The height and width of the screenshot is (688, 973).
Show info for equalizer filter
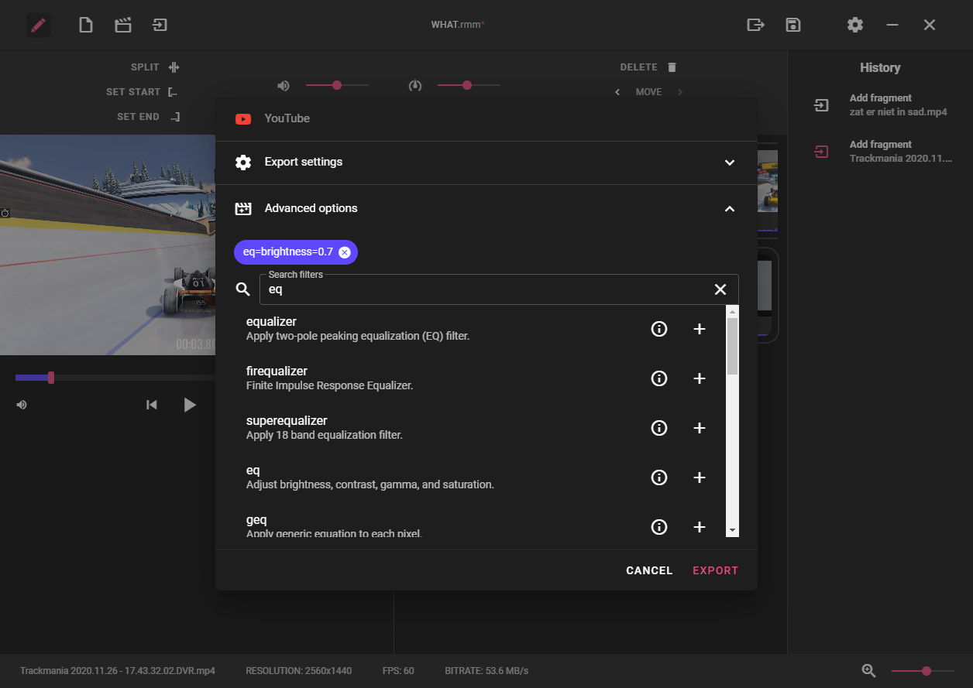pyautogui.click(x=659, y=329)
